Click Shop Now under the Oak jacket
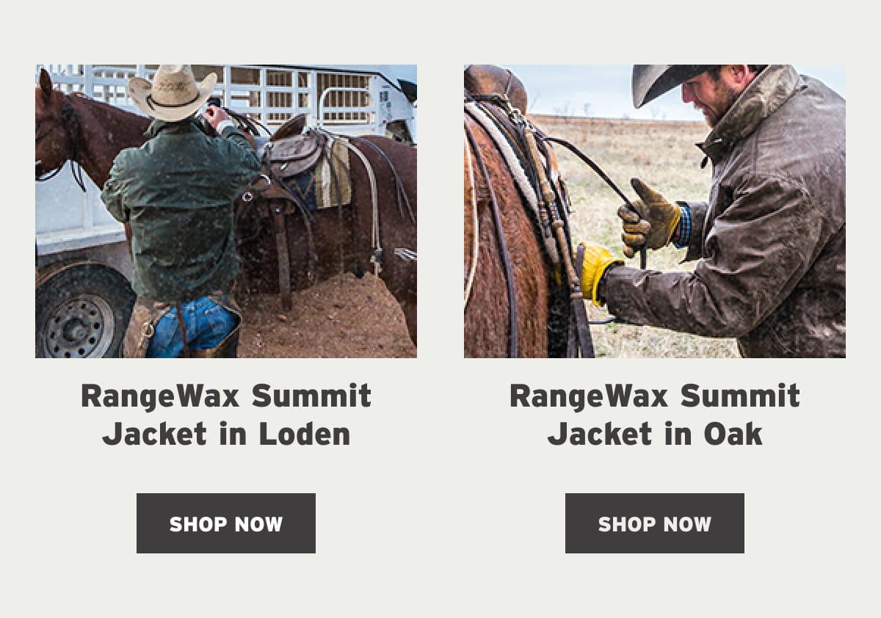The image size is (881, 618). (655, 523)
